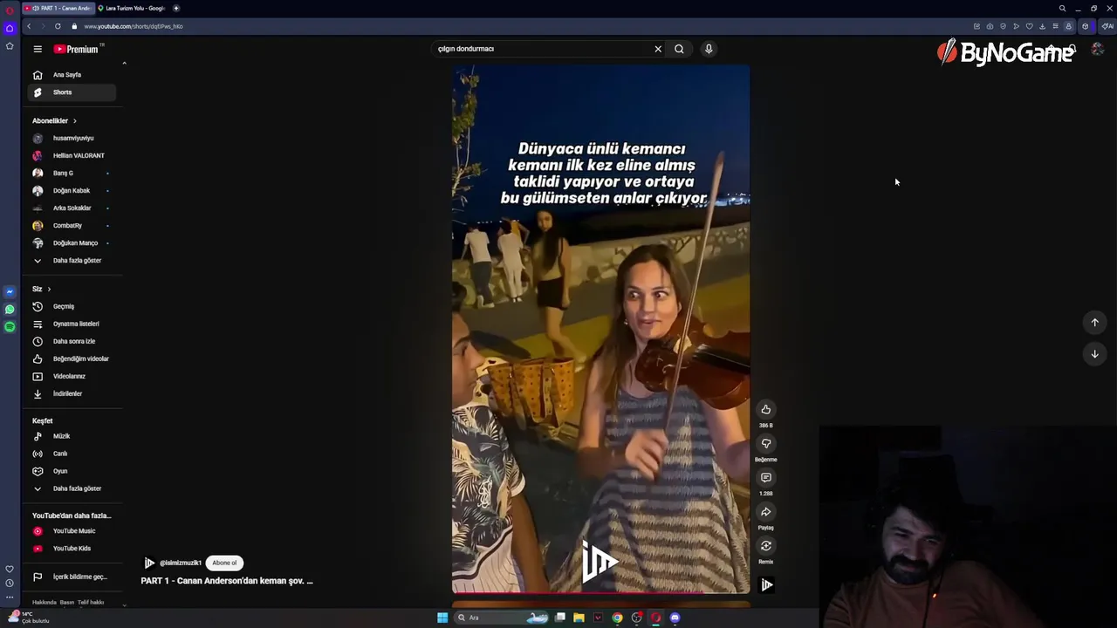Viewport: 1117px width, 628px height.
Task: Open the Doğan Kabak channel
Action: coord(71,190)
